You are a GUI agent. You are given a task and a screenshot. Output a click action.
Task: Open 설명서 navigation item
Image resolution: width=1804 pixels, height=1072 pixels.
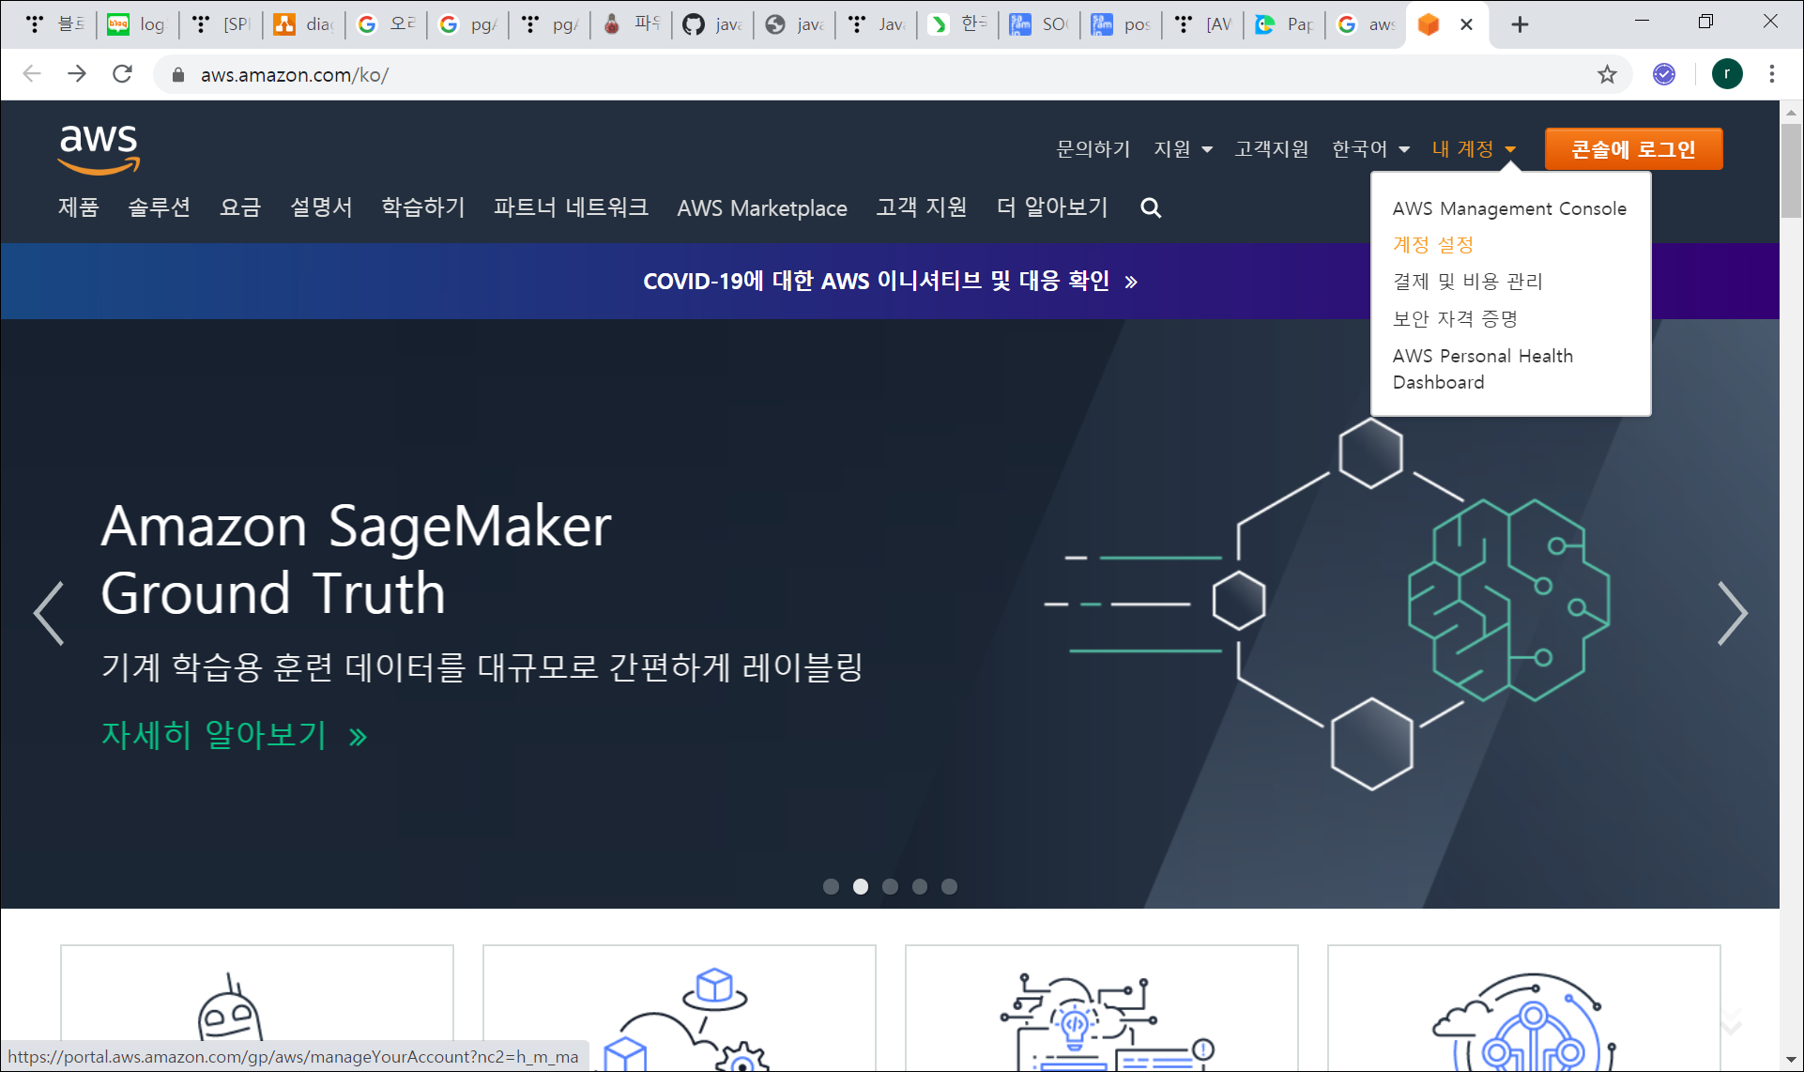coord(321,207)
